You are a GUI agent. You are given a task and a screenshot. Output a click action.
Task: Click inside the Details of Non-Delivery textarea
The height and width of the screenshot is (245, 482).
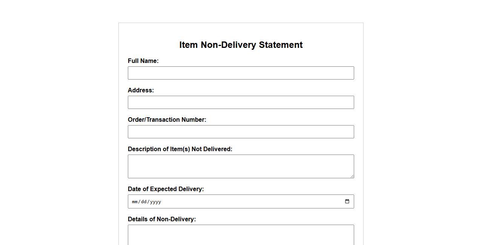[241, 235]
